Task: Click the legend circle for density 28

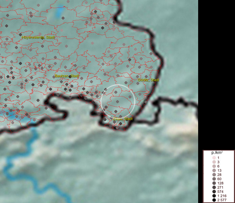Action: click(214, 175)
